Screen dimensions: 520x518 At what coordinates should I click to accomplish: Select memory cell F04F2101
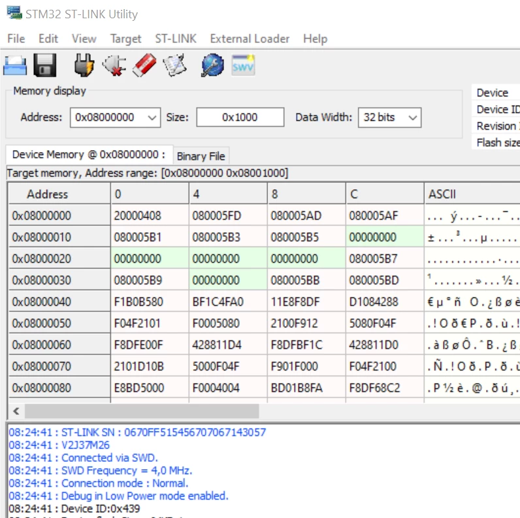[x=150, y=323]
